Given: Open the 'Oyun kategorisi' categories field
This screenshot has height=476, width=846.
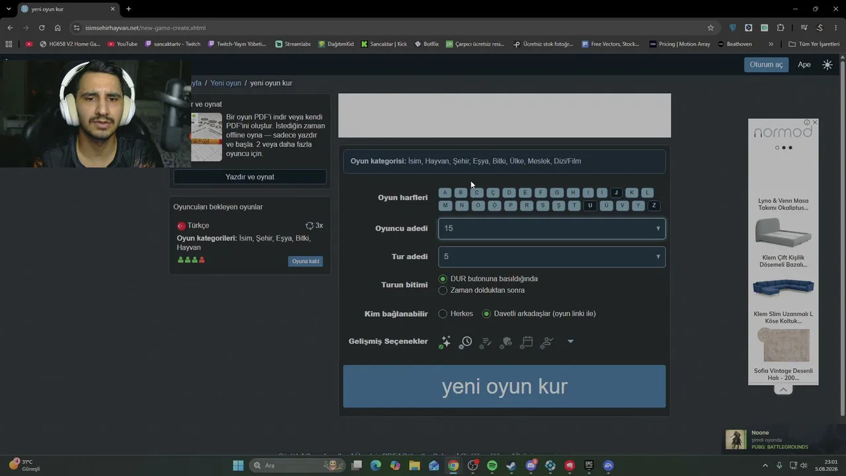Looking at the screenshot, I should tap(504, 161).
